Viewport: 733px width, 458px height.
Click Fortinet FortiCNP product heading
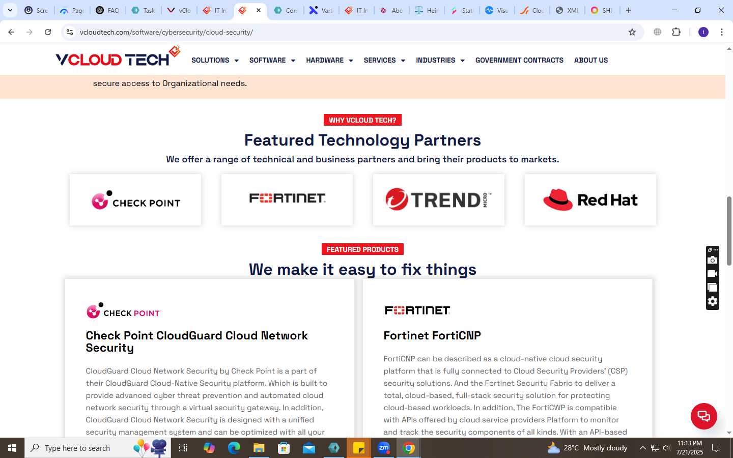click(x=432, y=335)
